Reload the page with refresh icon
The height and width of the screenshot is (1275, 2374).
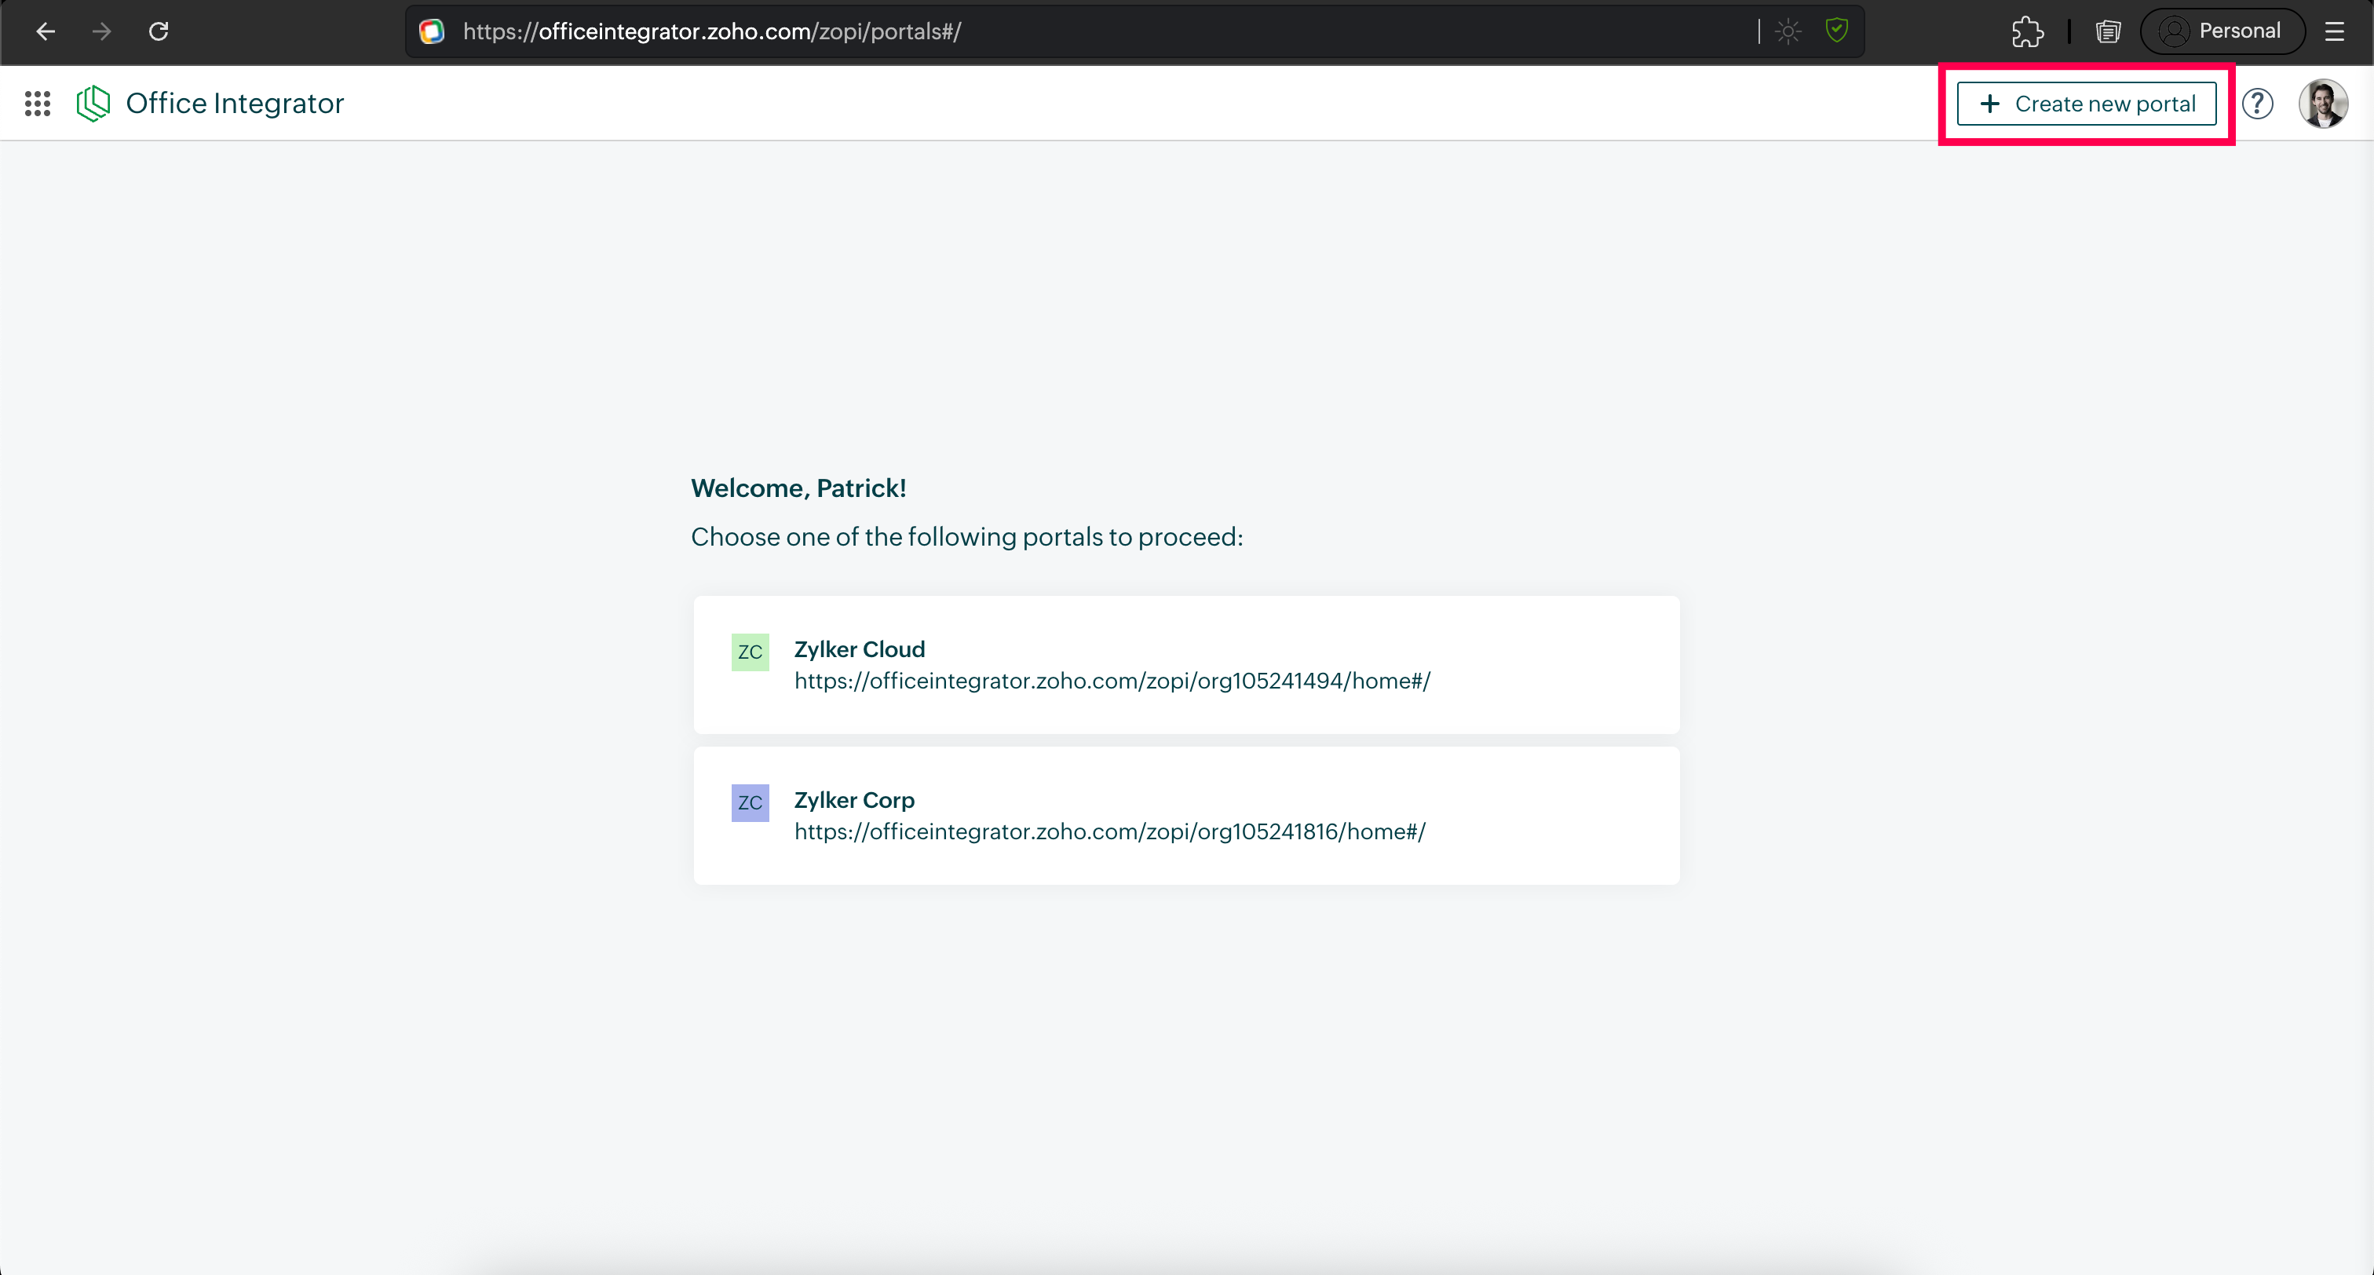(x=159, y=31)
